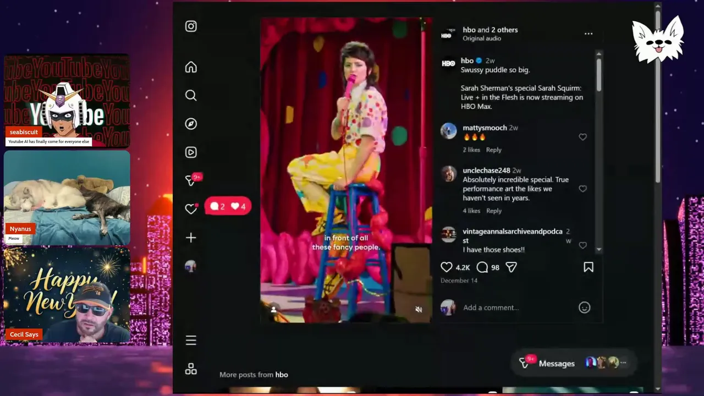Click the seabiscuit webcam panel
The image size is (704, 396).
(x=67, y=101)
